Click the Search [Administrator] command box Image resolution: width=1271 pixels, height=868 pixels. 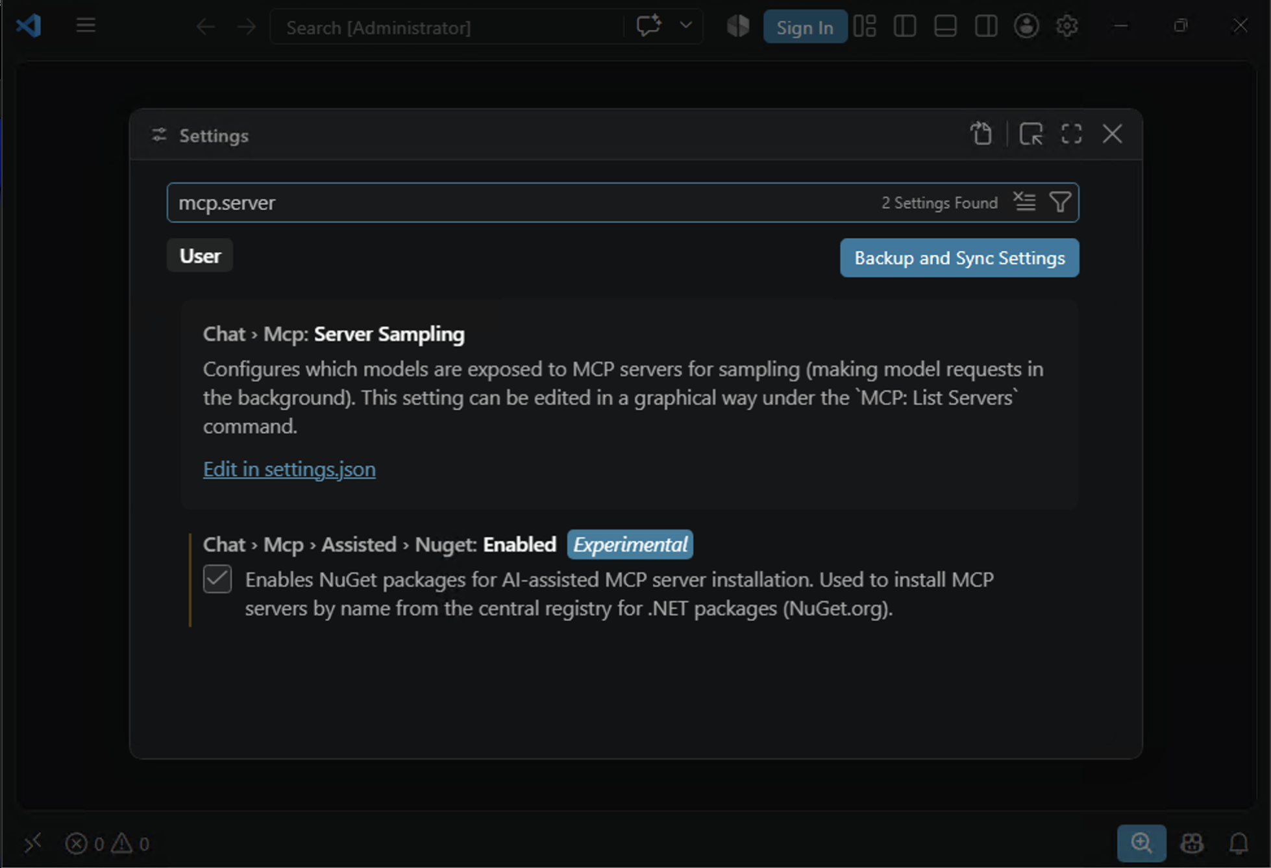point(447,27)
